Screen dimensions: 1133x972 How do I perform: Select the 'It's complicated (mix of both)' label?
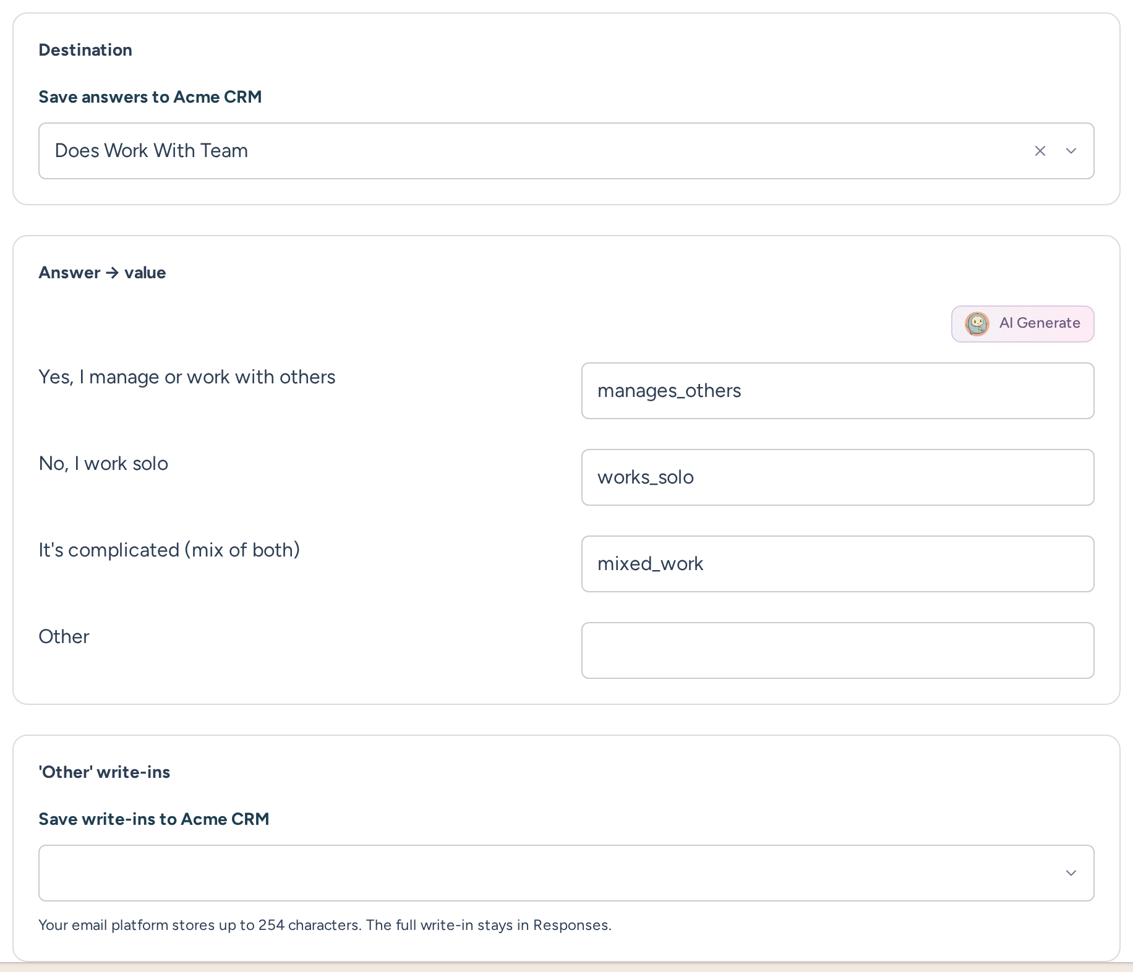tap(169, 550)
